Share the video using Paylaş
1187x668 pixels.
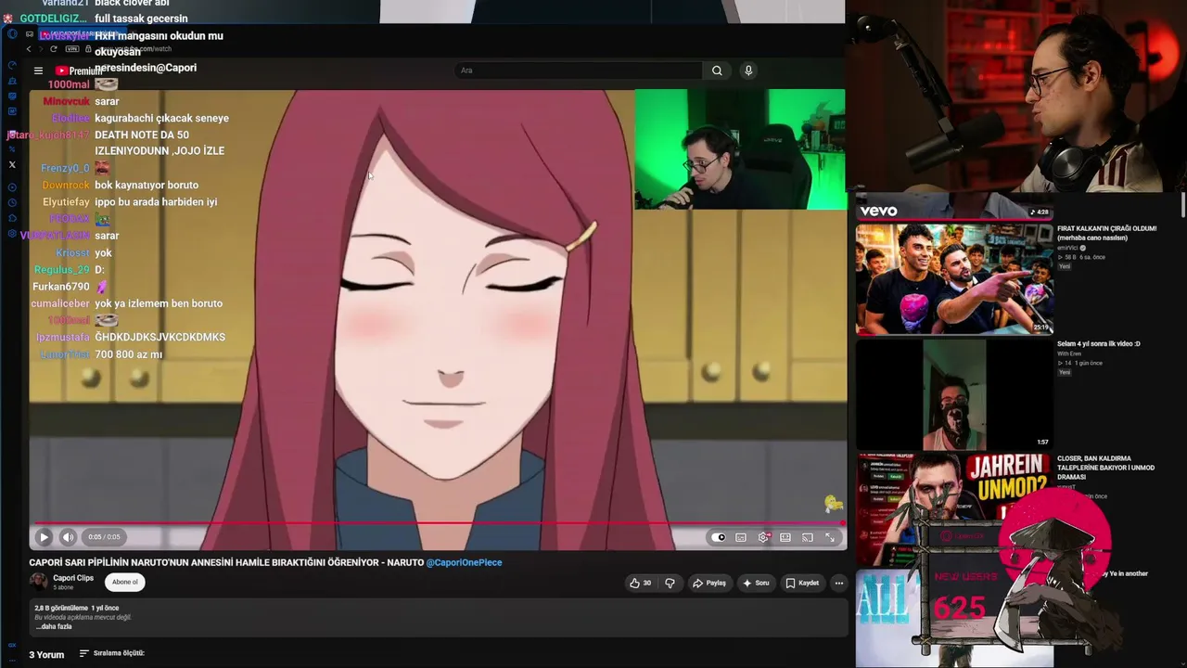point(709,583)
